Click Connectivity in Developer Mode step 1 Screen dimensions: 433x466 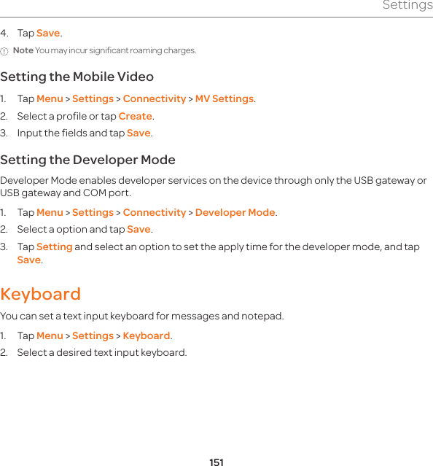pyautogui.click(x=155, y=213)
